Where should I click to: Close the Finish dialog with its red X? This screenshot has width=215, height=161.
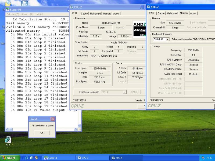pos(52,119)
